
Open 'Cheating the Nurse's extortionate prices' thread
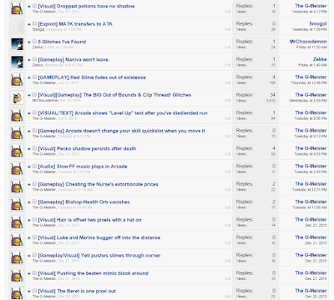tap(98, 184)
